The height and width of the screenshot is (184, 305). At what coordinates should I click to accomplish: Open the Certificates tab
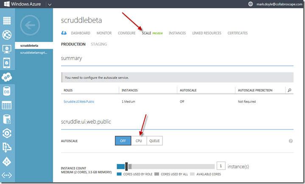click(238, 33)
